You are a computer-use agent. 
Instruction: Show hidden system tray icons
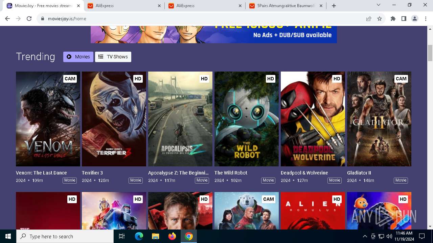point(365,236)
